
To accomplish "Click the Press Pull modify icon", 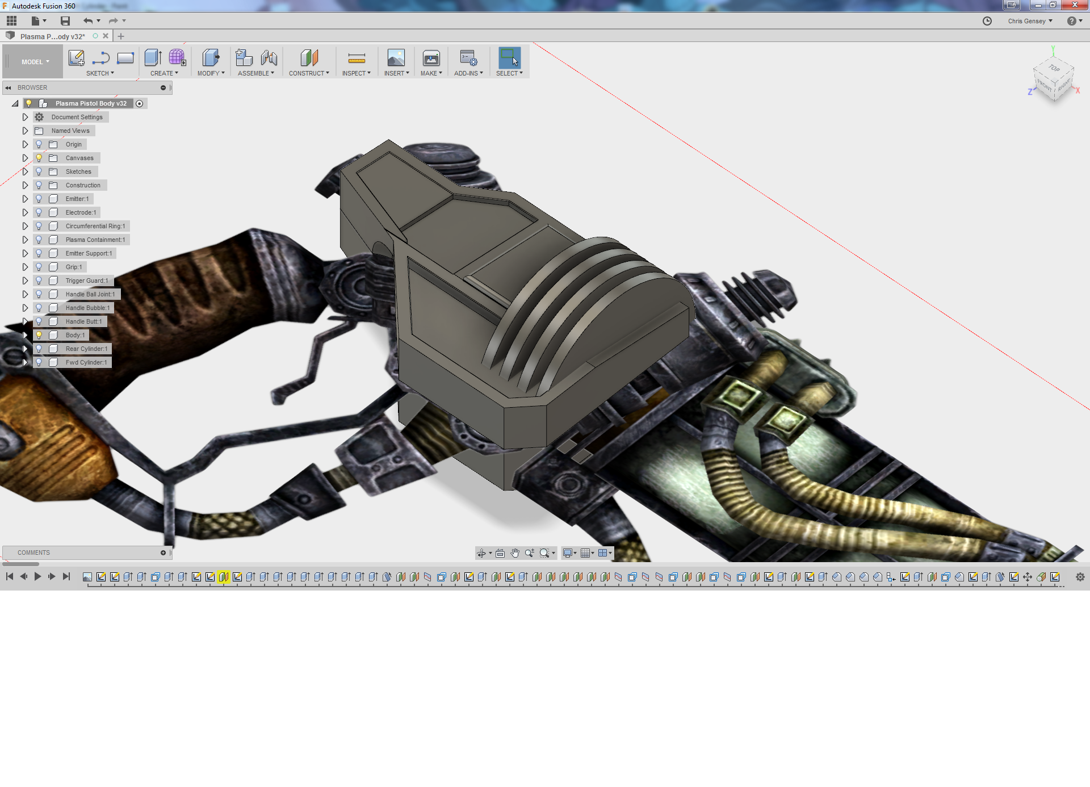I will [x=211, y=58].
